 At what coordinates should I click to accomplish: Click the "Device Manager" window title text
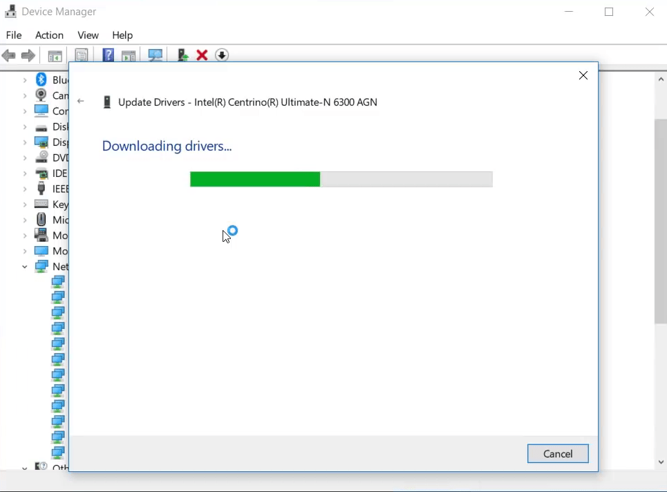coord(59,12)
